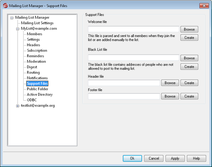Collapse the MyList@example.com tree branch
Screen dimensions: 212x167
click(18, 29)
